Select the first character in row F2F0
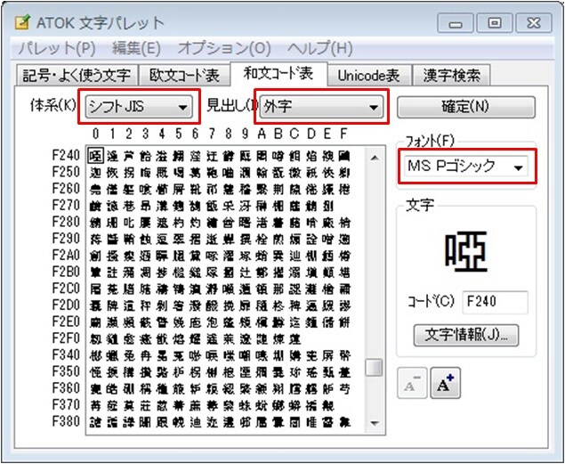This screenshot has width=565, height=464. (96, 339)
